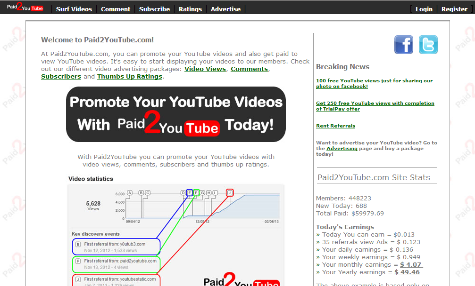Open the 100 free YouTube views offer
Image resolution: width=475 pixels, height=286 pixels.
(374, 83)
